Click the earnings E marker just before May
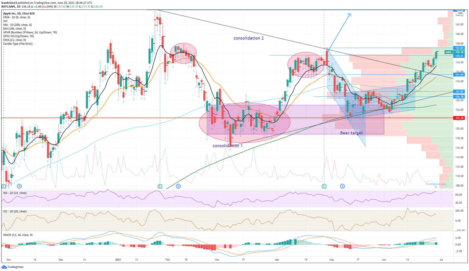Image resolution: width=469 pixels, height=271 pixels. point(324,186)
